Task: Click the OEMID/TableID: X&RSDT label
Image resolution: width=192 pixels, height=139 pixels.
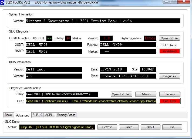Action: click(x=27, y=38)
